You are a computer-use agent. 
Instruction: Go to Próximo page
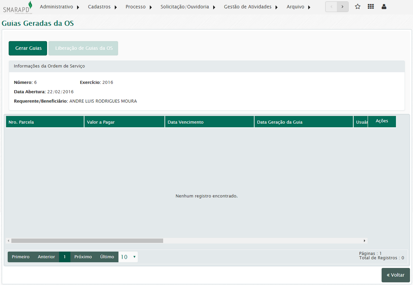click(x=83, y=257)
